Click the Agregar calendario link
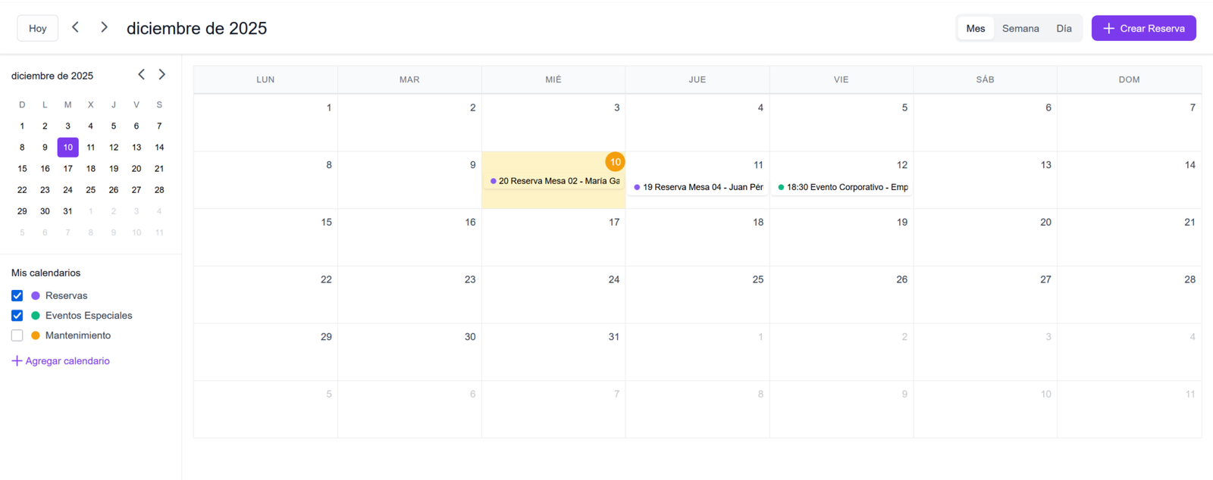This screenshot has width=1213, height=480. (67, 361)
